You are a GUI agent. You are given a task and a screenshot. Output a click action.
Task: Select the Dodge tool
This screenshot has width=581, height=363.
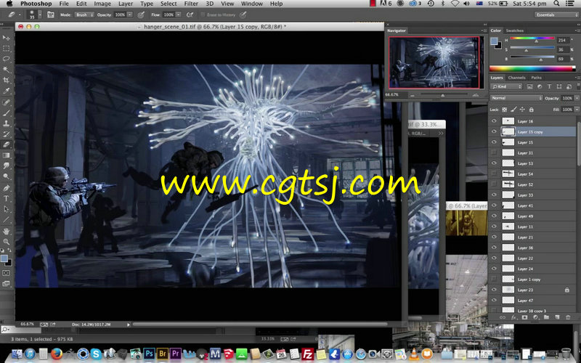pyautogui.click(x=7, y=176)
